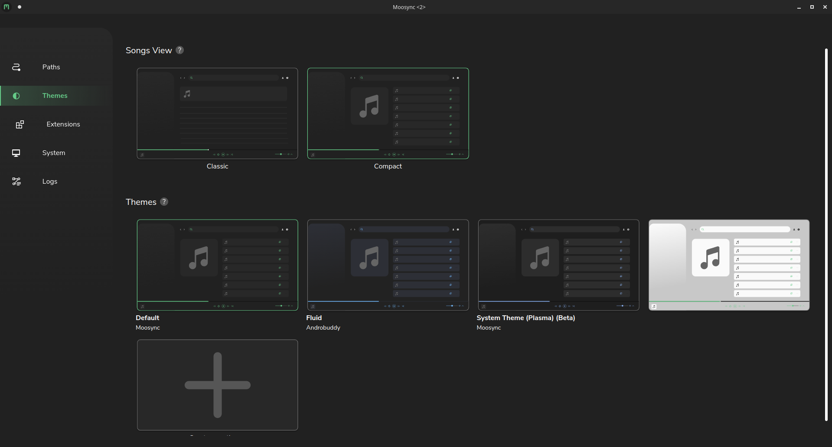832x447 pixels.
Task: Click the Default theme title
Action: click(x=147, y=318)
